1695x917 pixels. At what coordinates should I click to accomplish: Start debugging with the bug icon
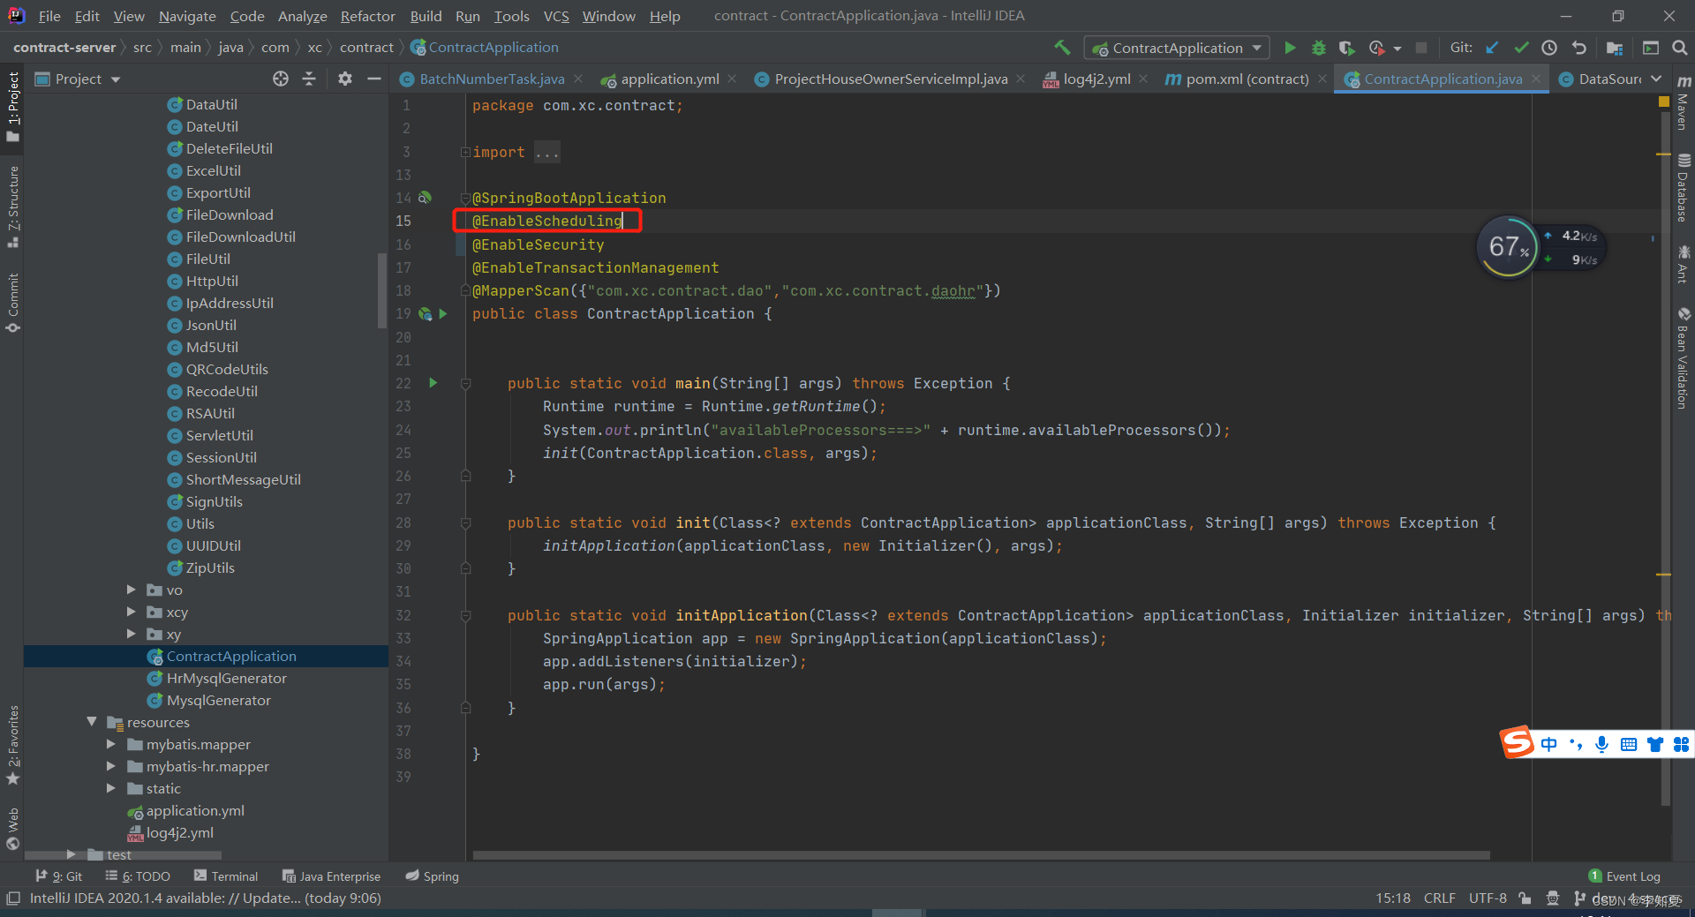coord(1318,48)
